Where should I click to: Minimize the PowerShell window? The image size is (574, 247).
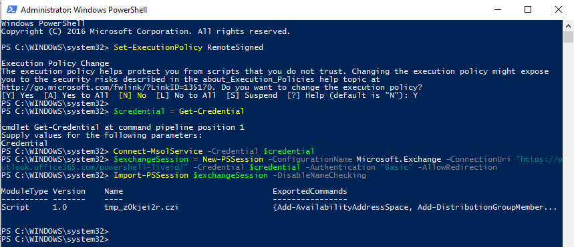coord(497,10)
